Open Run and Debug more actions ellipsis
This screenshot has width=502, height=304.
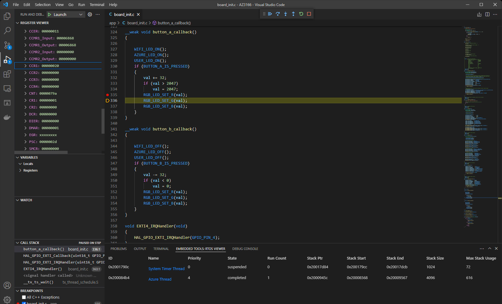pos(98,14)
